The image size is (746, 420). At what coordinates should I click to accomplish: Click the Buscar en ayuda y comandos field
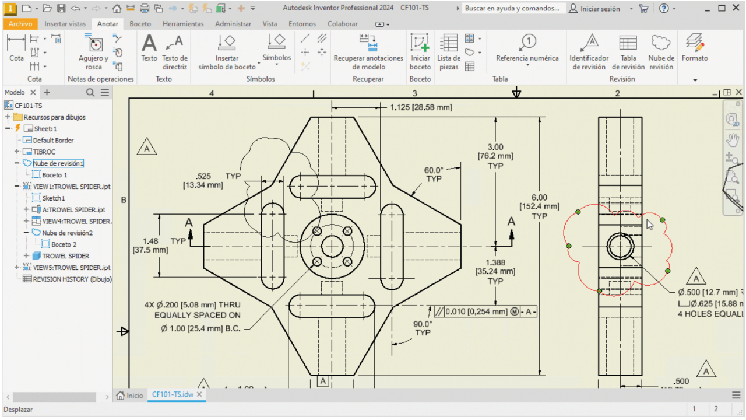513,9
